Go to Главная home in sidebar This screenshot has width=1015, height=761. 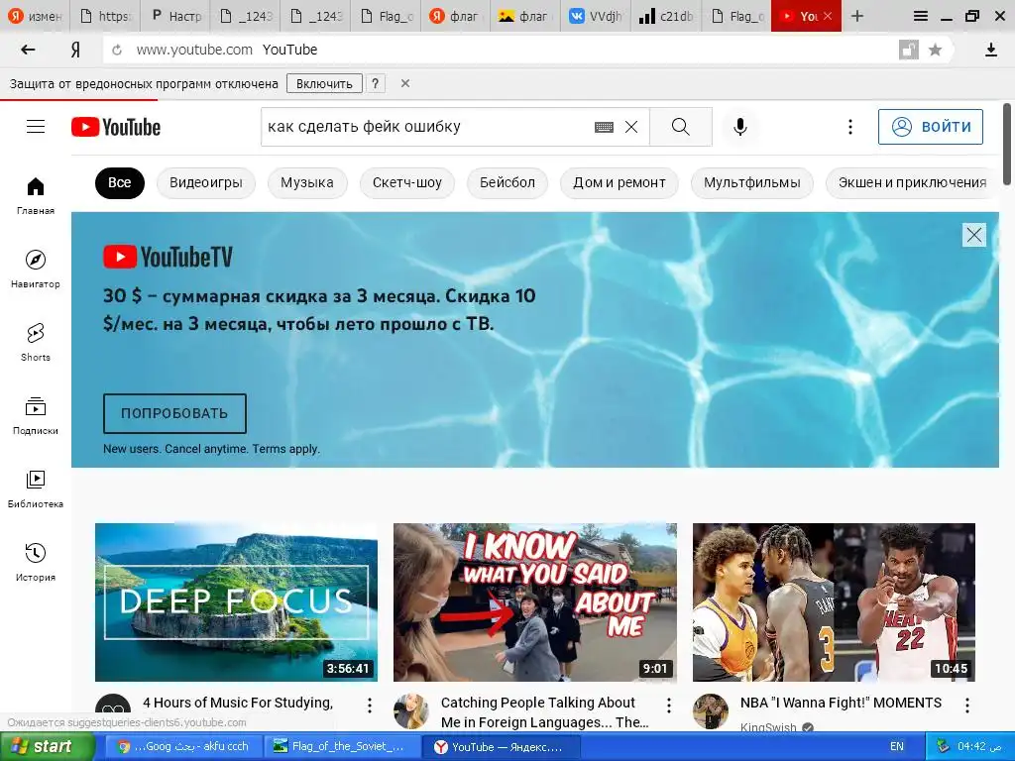[36, 195]
